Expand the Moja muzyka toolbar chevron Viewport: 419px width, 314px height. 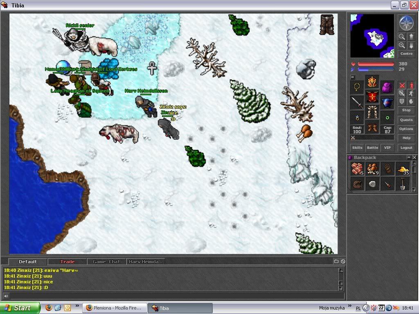350,306
